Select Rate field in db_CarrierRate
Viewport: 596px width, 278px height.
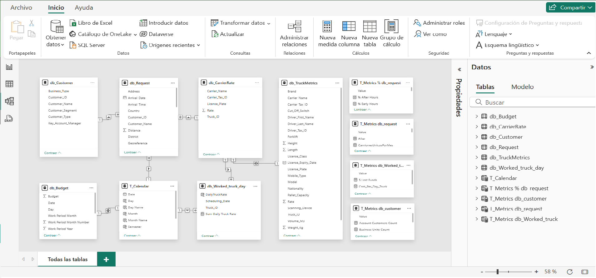[x=211, y=111]
